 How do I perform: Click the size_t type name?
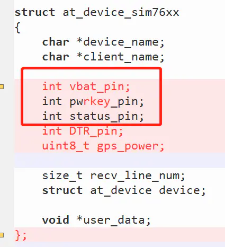pyautogui.click(x=62, y=176)
